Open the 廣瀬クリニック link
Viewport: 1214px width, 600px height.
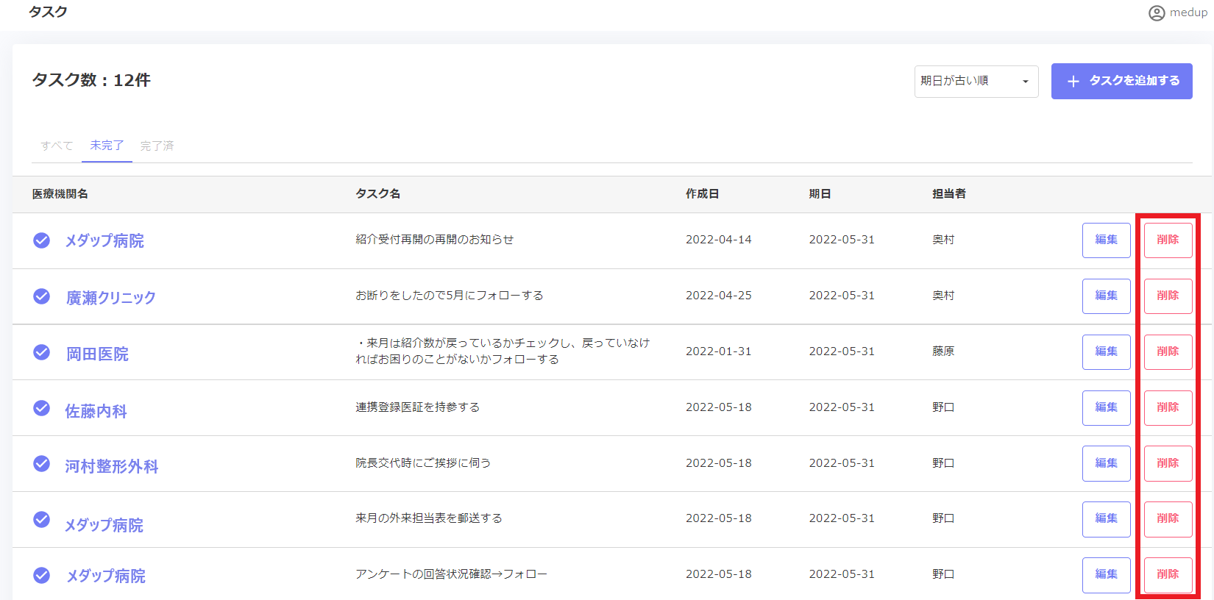[111, 297]
